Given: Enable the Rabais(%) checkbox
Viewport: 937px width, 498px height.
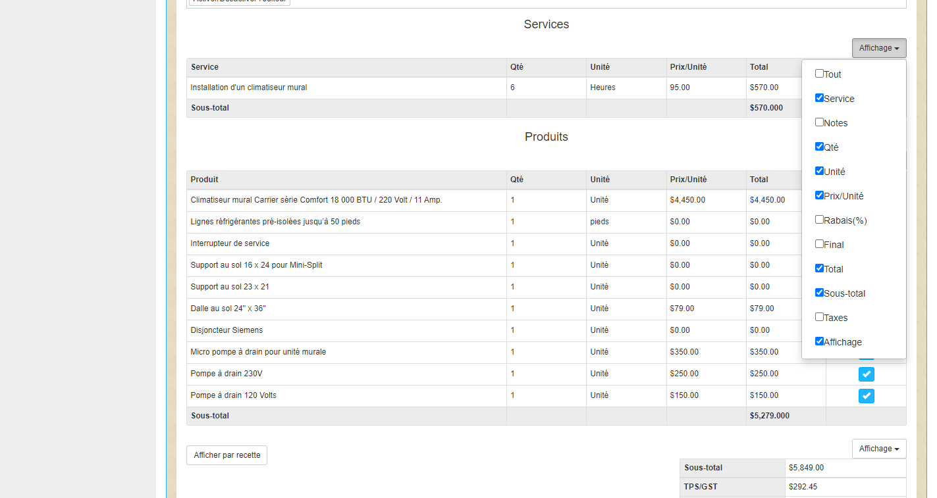Looking at the screenshot, I should click(x=819, y=220).
